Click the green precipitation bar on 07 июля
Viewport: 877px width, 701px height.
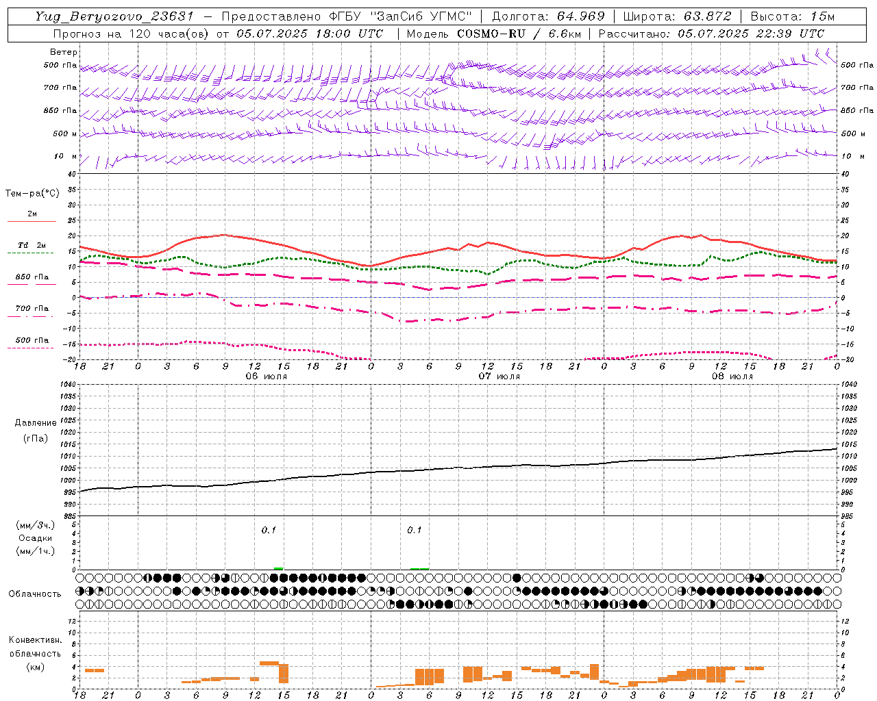pyautogui.click(x=419, y=568)
